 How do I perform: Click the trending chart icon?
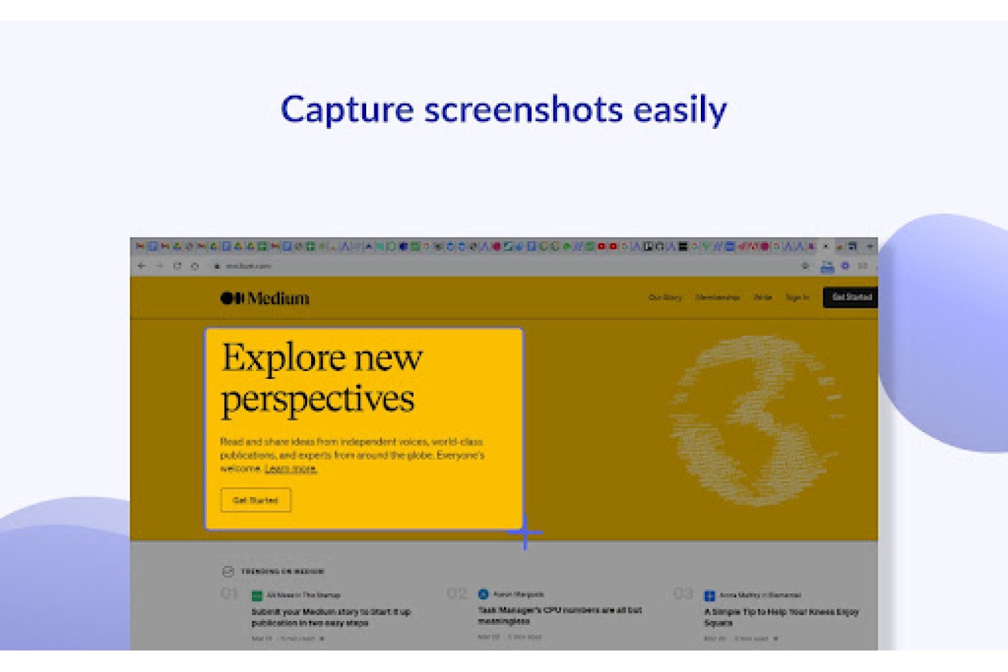(x=228, y=571)
